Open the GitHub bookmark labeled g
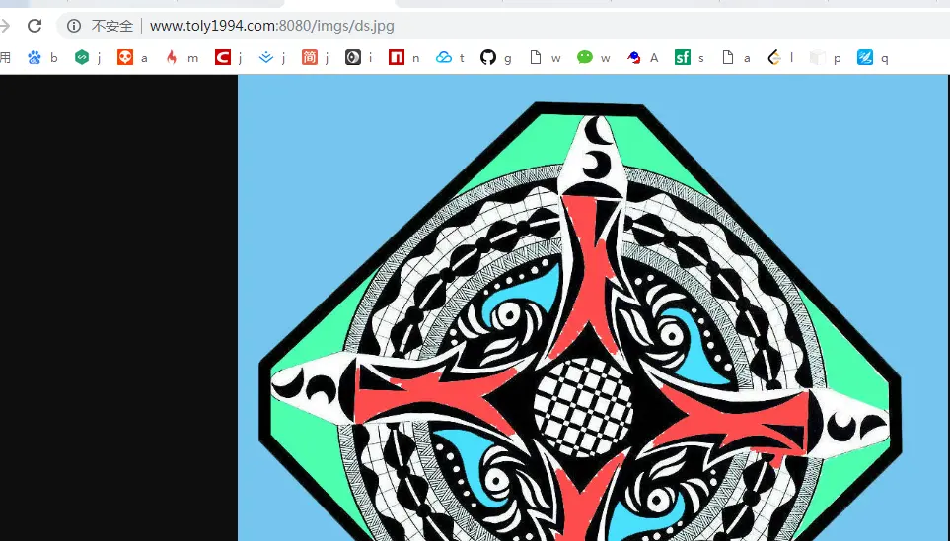950x541 pixels. 496,57
